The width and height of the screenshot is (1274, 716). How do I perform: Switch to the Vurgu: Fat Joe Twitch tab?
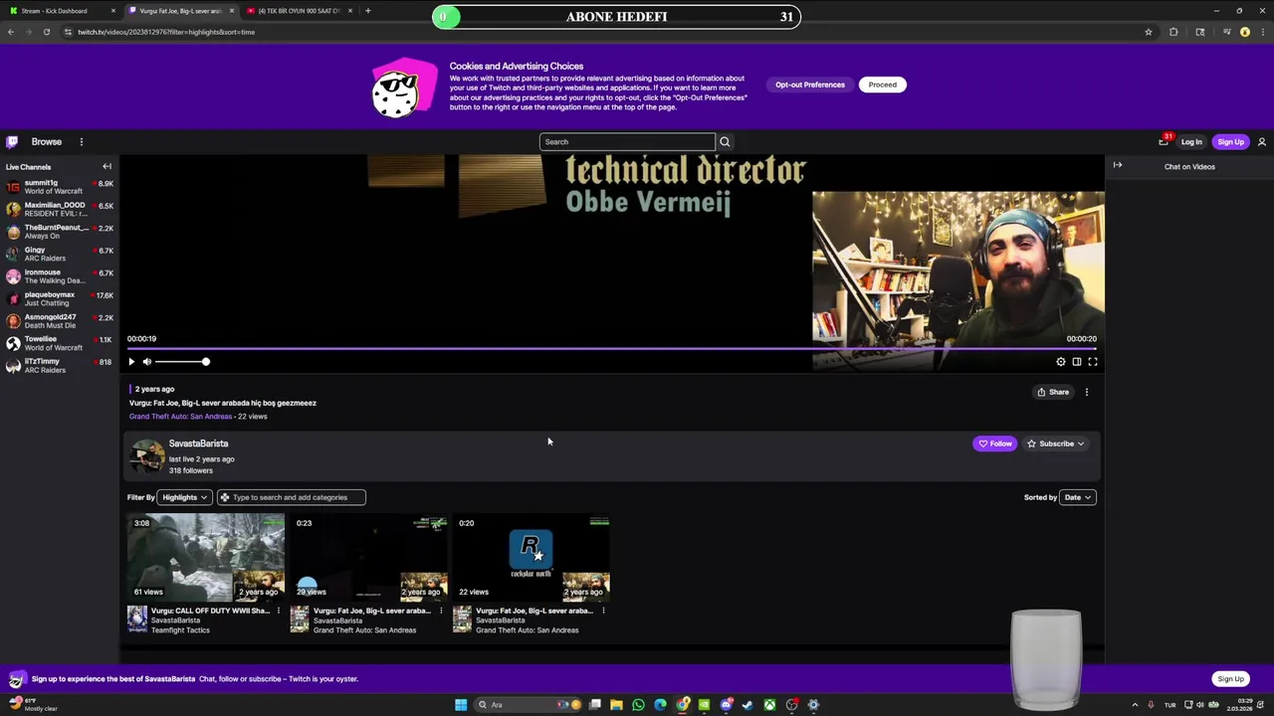[x=180, y=11]
